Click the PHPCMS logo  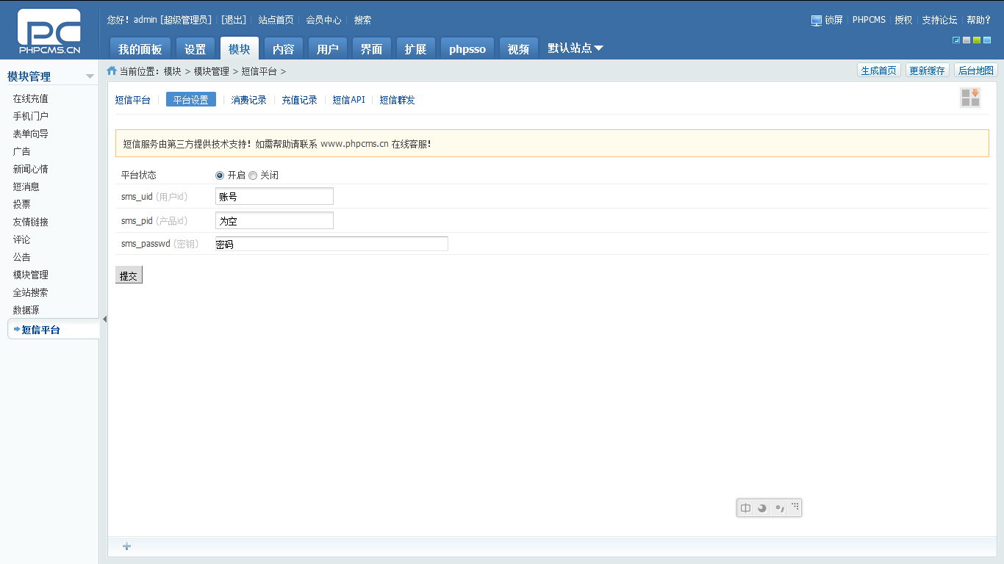[49, 32]
